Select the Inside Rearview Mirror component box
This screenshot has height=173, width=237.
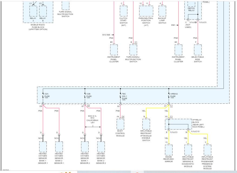[169, 150]
